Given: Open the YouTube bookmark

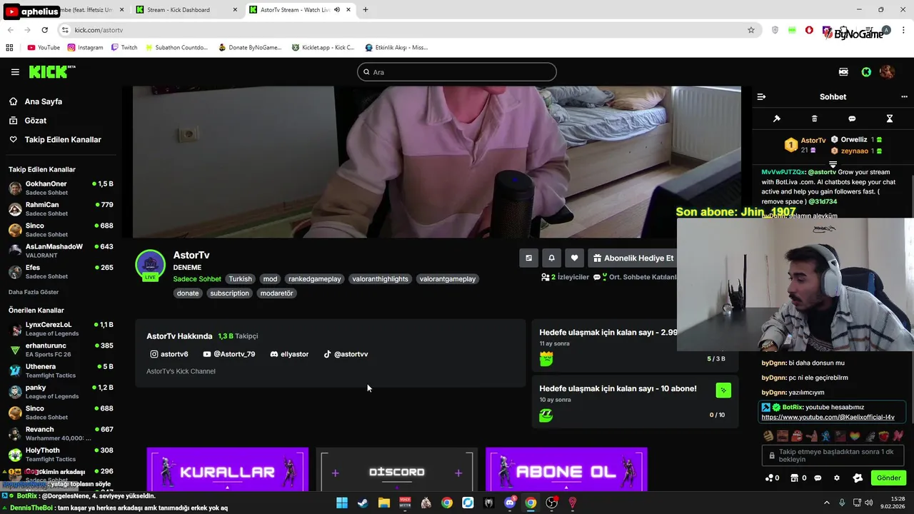Looking at the screenshot, I should coord(44,48).
